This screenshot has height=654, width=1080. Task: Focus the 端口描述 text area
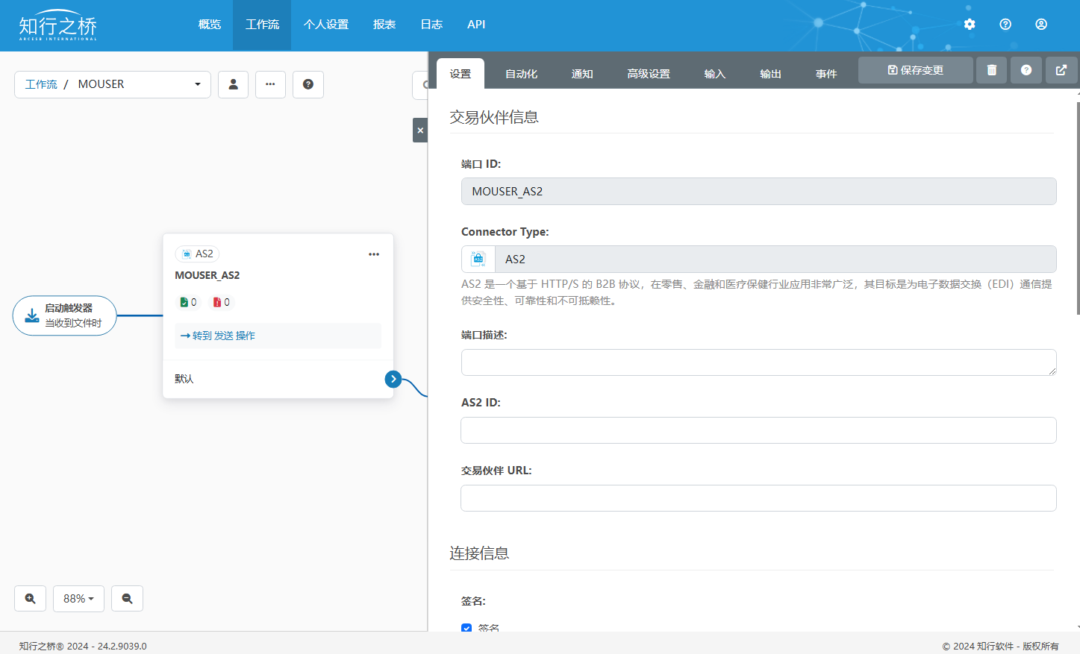tap(758, 362)
